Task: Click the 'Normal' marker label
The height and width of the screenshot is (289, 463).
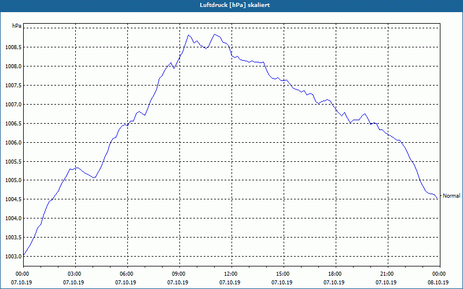Action: [x=451, y=196]
